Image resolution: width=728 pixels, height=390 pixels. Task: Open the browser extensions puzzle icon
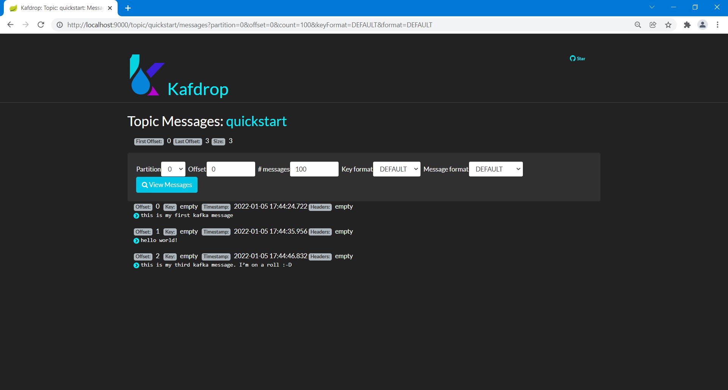click(x=687, y=25)
